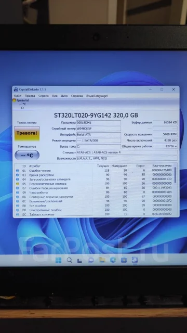
Task: Select the Все ошибки attribute row
Action: click(95, 206)
